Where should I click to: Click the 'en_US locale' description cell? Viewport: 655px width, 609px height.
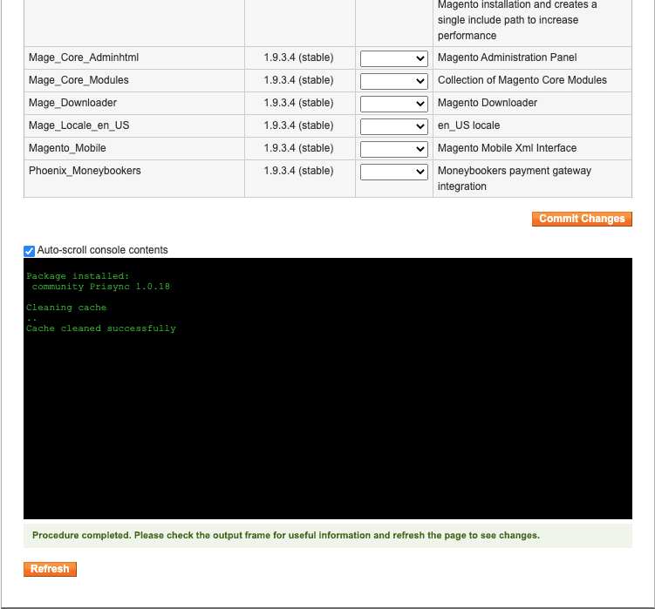pos(468,125)
